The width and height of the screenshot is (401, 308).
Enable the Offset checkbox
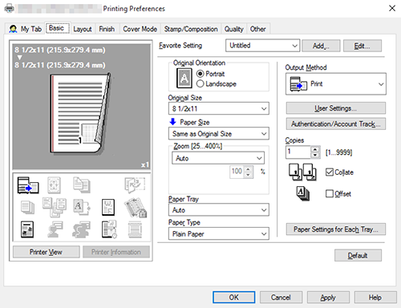pos(330,193)
